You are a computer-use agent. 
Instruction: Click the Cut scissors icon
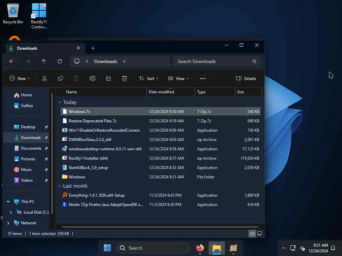(44, 78)
